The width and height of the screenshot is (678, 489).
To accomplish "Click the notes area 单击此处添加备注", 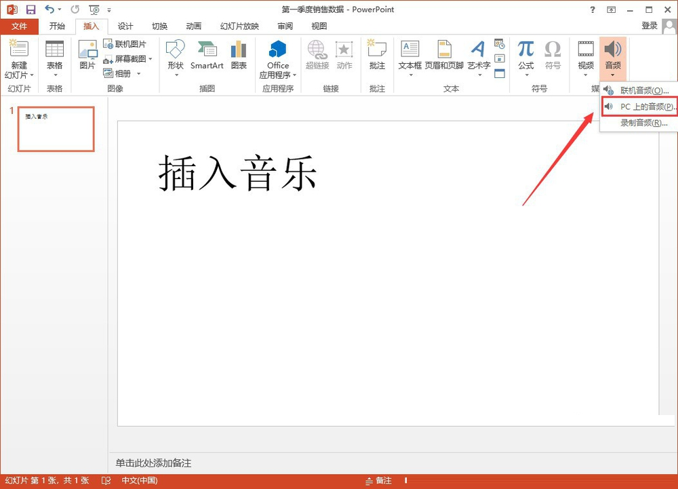I will click(x=153, y=463).
